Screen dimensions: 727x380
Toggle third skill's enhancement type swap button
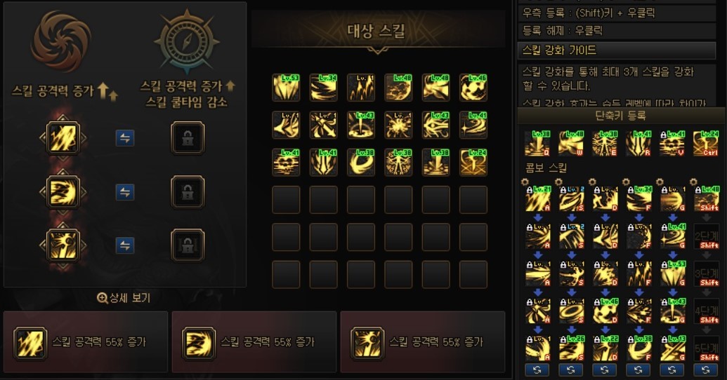(125, 245)
